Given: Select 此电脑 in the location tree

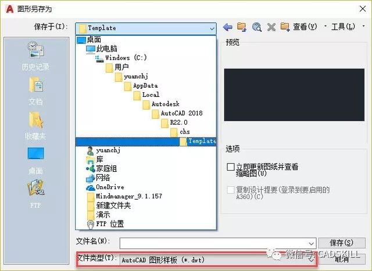Looking at the screenshot, I should (x=102, y=49).
